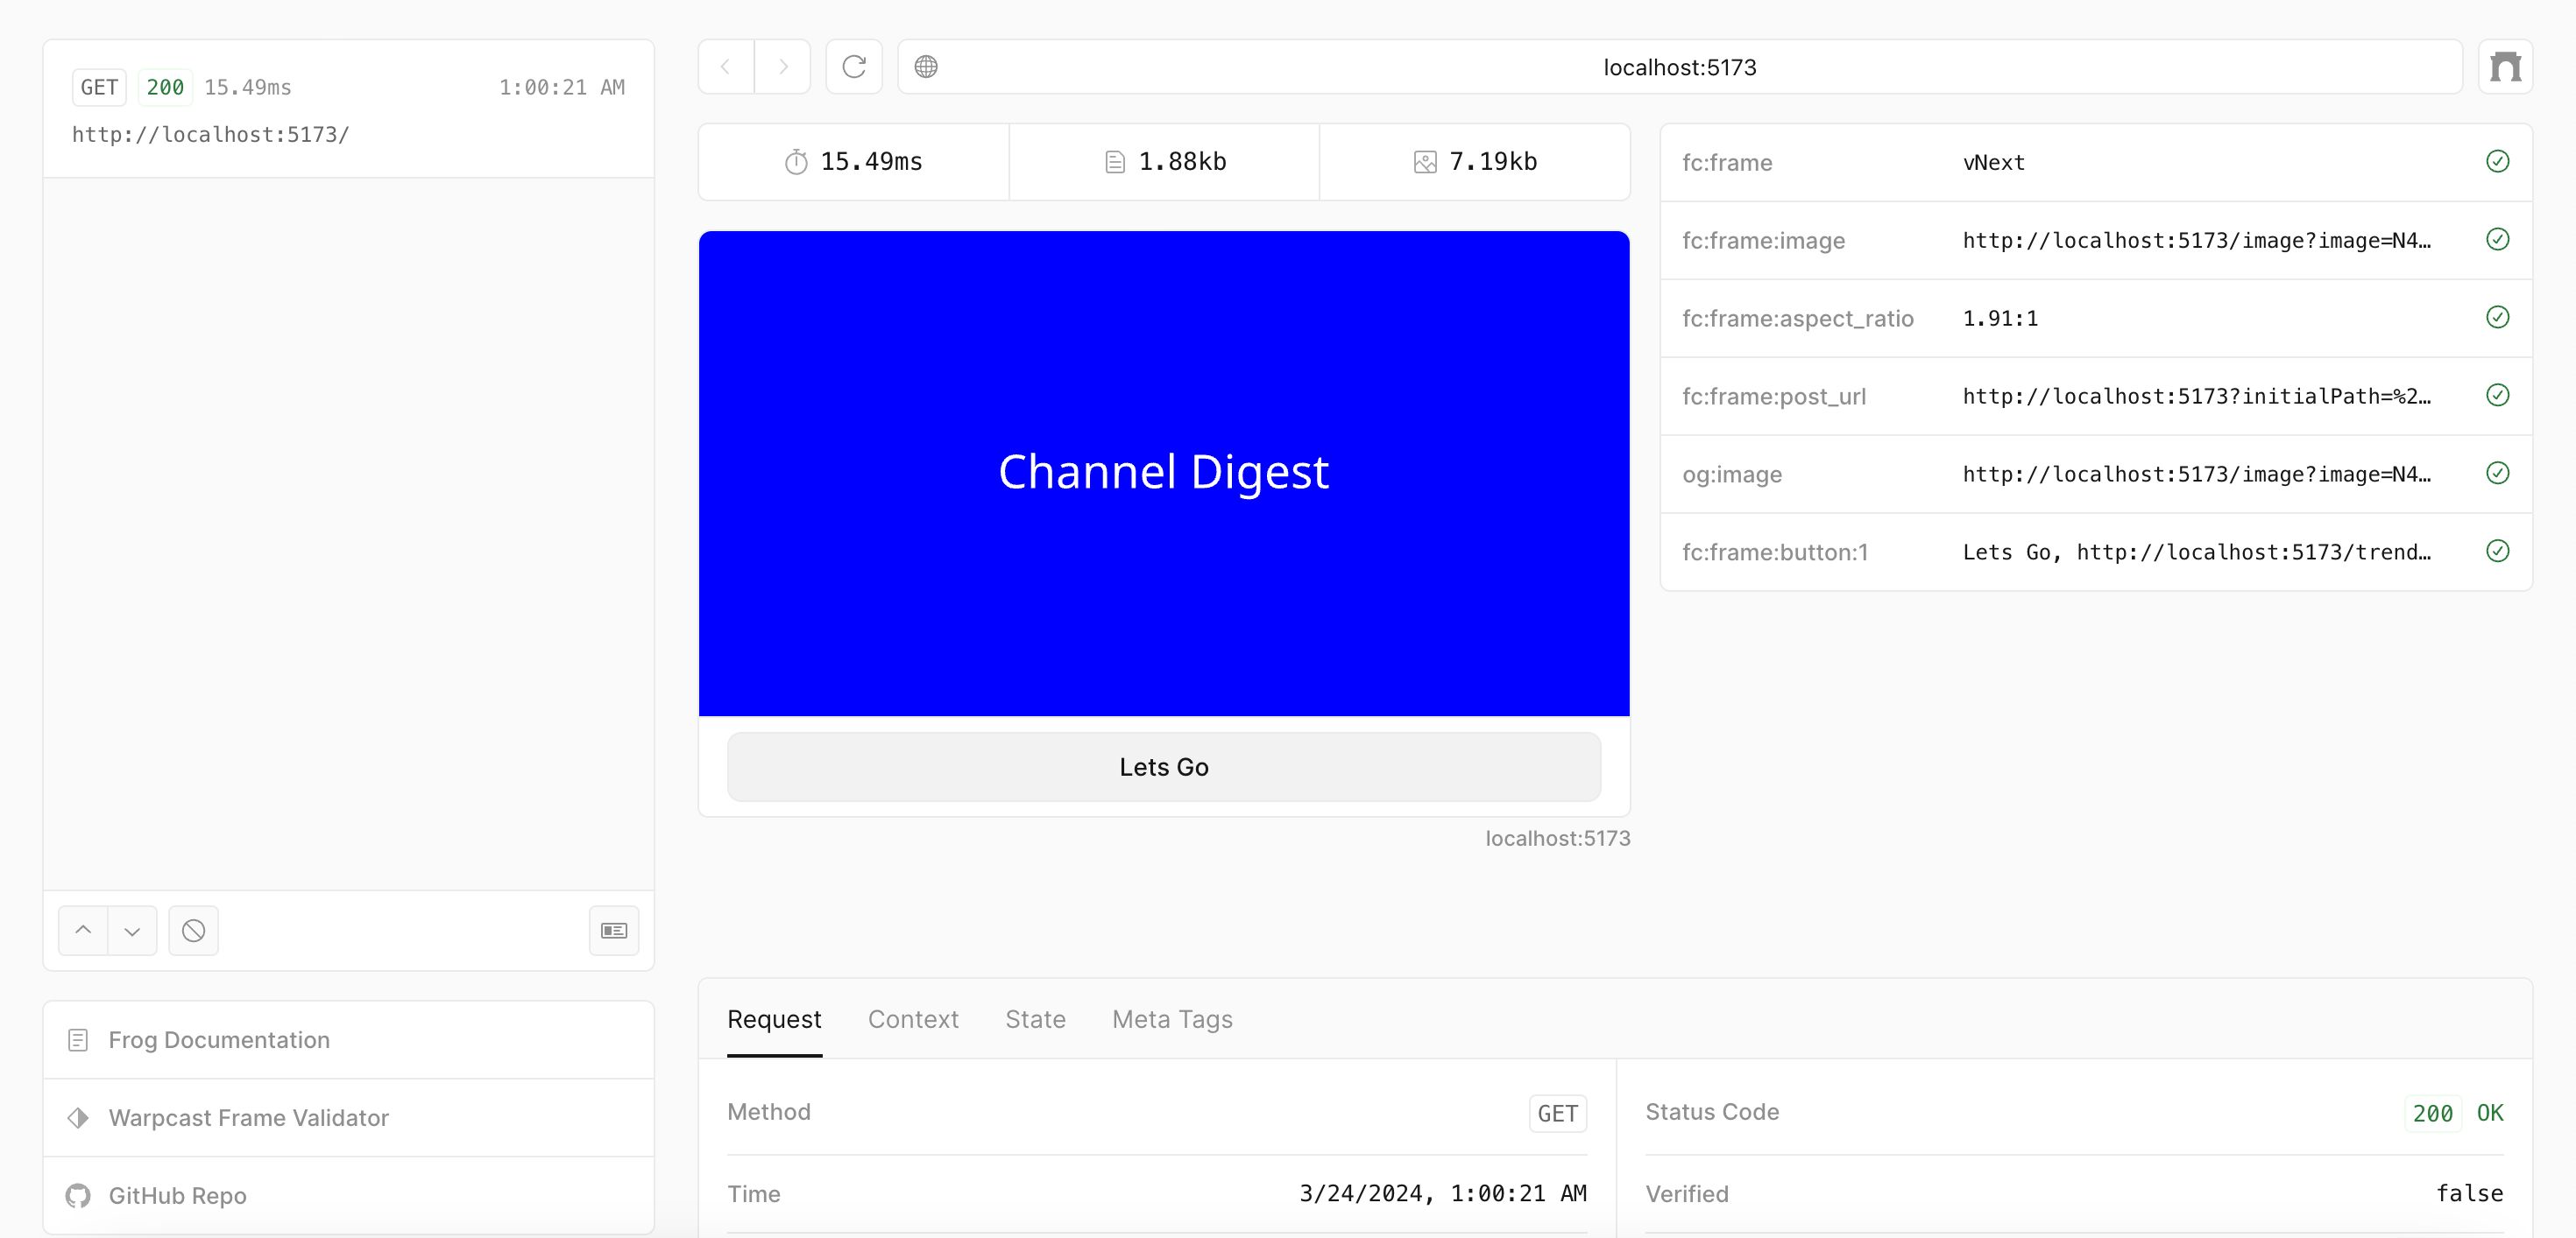Go back with the left arrow navigation button
2576x1238 pixels.
726,67
